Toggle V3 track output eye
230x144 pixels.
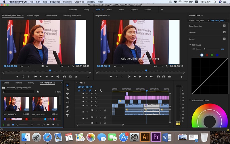96,98
